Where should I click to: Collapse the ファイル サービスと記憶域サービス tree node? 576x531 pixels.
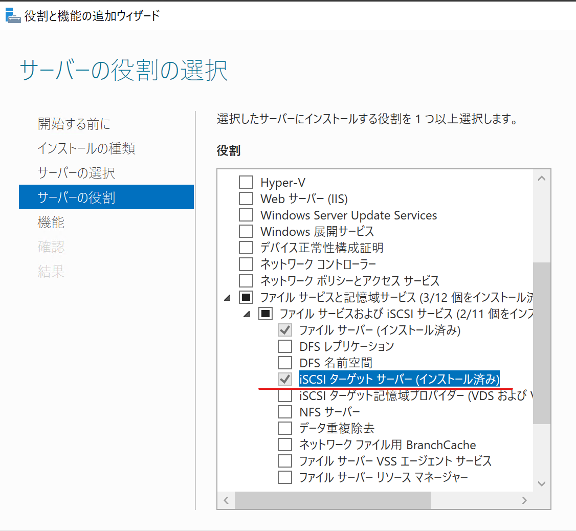228,298
